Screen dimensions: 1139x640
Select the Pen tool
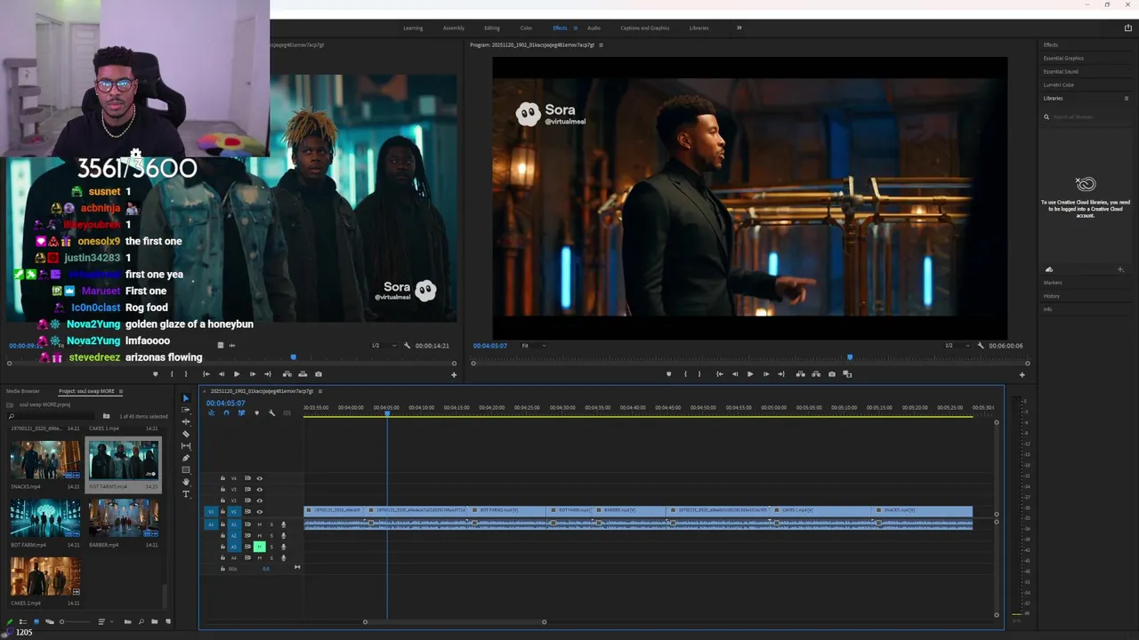click(x=186, y=458)
